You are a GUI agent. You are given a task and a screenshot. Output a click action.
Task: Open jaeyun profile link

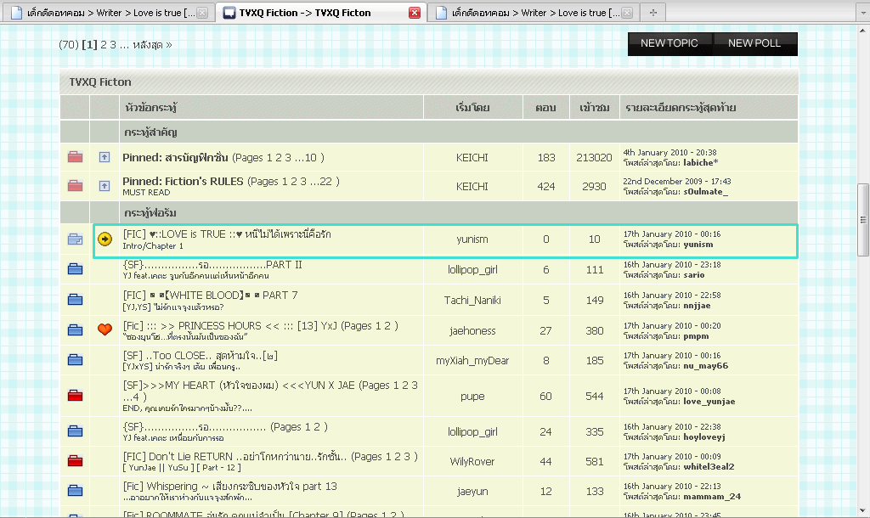tap(472, 492)
